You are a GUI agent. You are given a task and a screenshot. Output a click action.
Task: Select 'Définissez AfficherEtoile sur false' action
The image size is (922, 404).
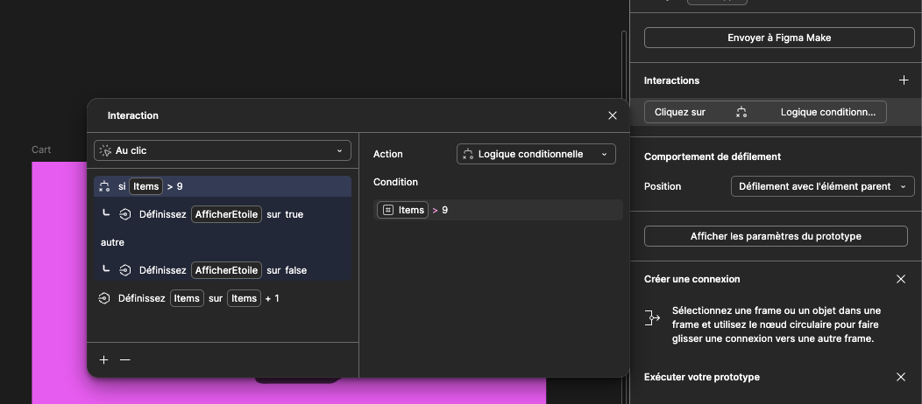coord(223,270)
